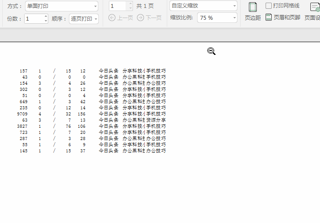Click the value 42 in preview
320x223 pixels.
tap(83, 101)
